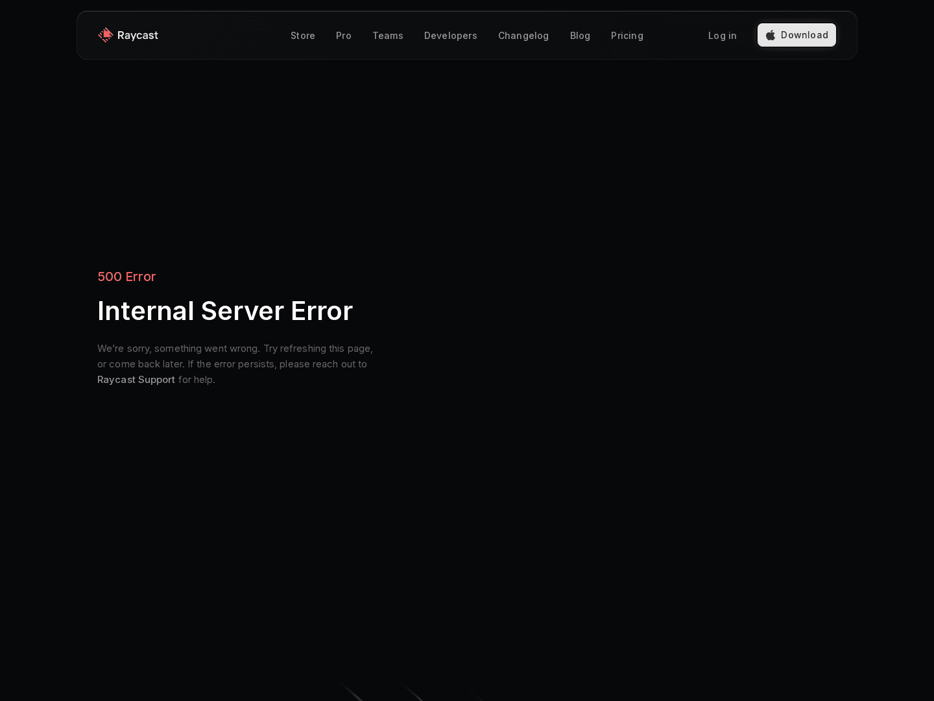Viewport: 934px width, 701px height.
Task: Go to the Blog
Action: pos(580,36)
